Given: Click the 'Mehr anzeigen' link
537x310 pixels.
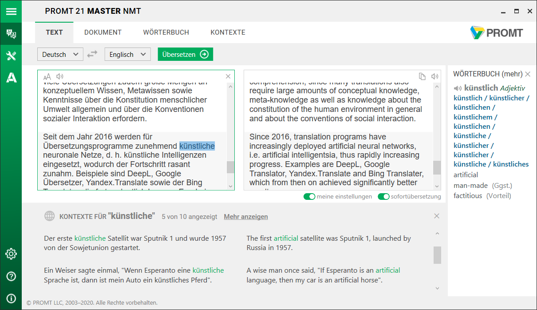Looking at the screenshot, I should 246,217.
